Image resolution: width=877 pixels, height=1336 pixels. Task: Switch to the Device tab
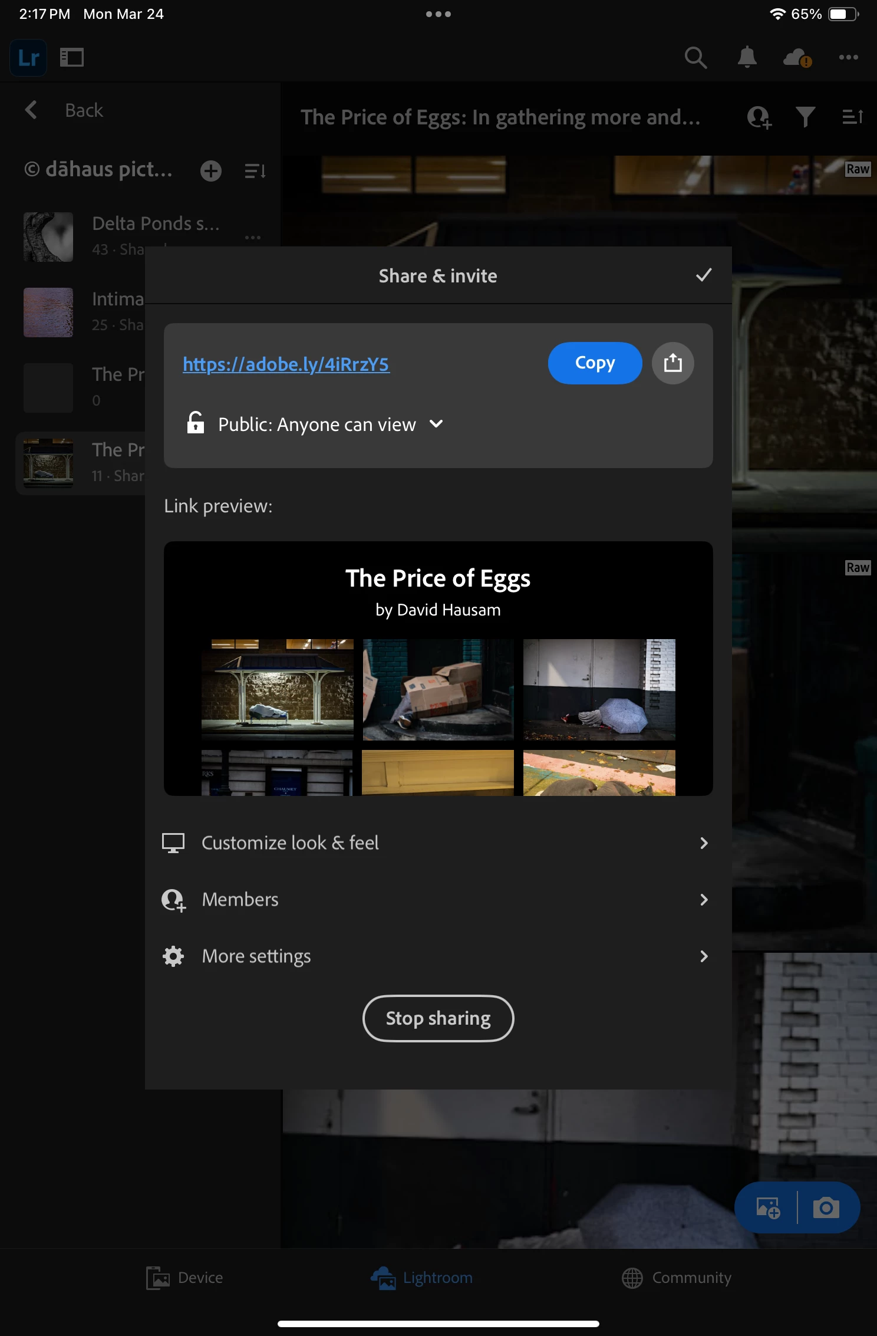(x=184, y=1278)
